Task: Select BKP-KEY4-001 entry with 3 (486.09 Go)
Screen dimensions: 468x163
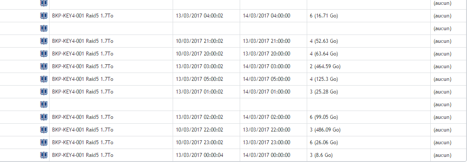Action: tap(83, 130)
